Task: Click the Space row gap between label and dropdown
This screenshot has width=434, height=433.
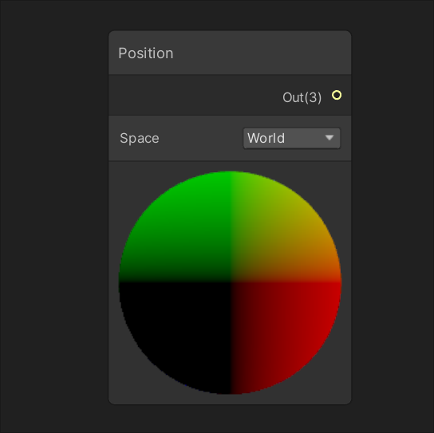Action: click(201, 138)
